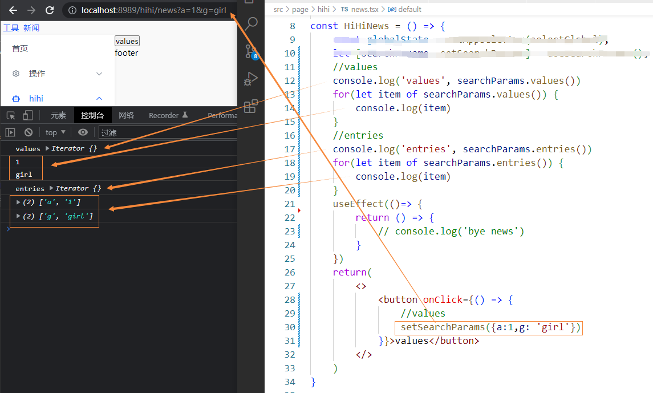Click the gear icon beside 操作
Viewport: 653px width, 393px height.
16,74
